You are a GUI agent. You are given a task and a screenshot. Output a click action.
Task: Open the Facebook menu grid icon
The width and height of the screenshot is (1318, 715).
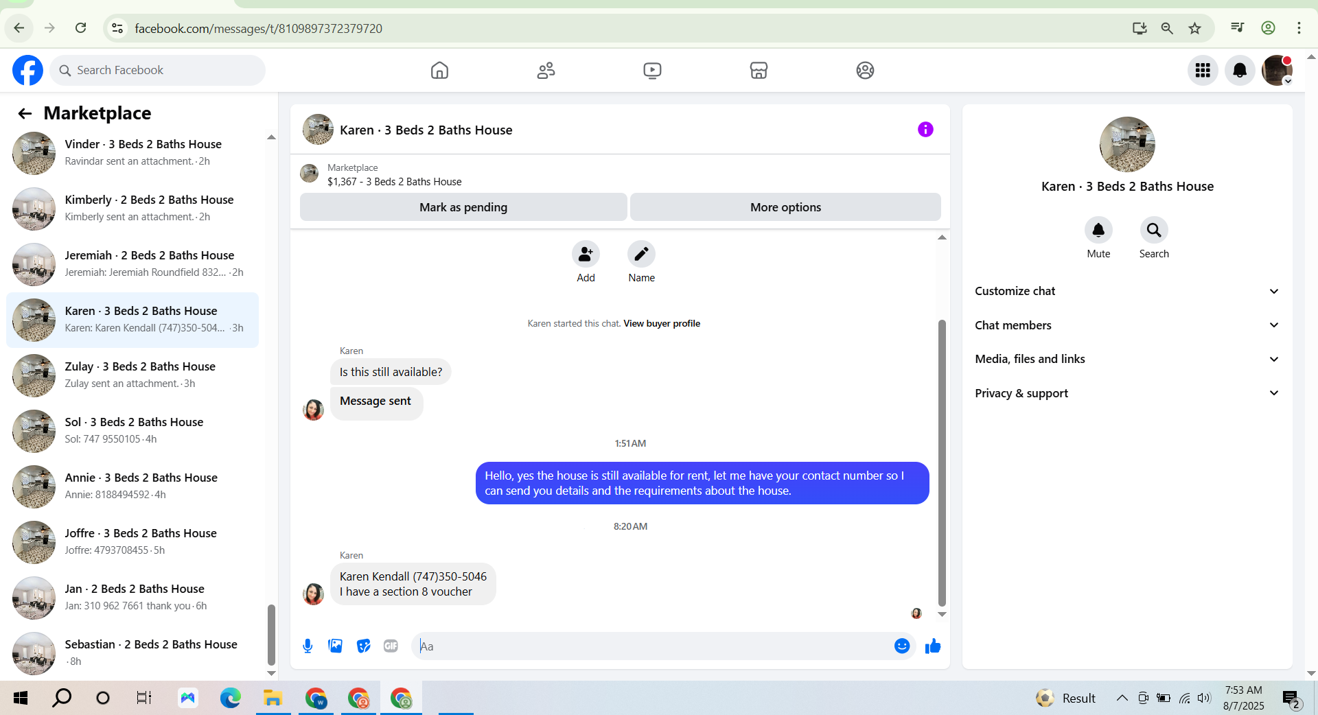(x=1203, y=70)
